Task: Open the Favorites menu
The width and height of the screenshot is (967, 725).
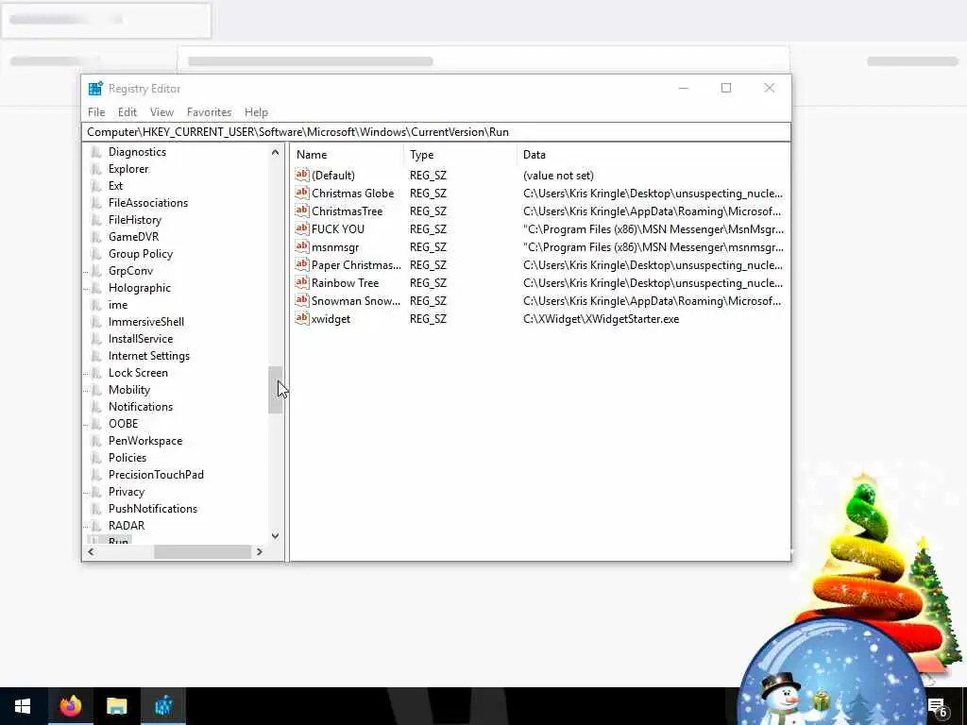Action: tap(209, 112)
